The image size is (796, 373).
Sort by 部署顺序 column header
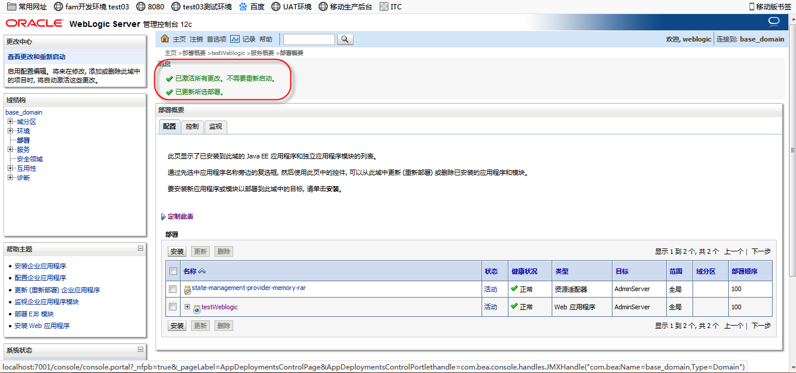(745, 271)
